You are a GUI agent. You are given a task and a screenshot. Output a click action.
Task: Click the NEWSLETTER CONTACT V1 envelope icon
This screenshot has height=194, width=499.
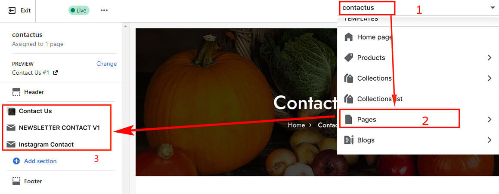pyautogui.click(x=11, y=128)
